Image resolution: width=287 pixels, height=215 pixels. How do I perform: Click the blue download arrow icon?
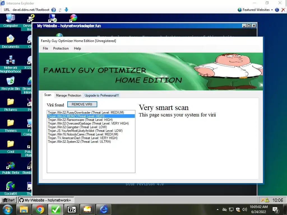[x=66, y=10]
